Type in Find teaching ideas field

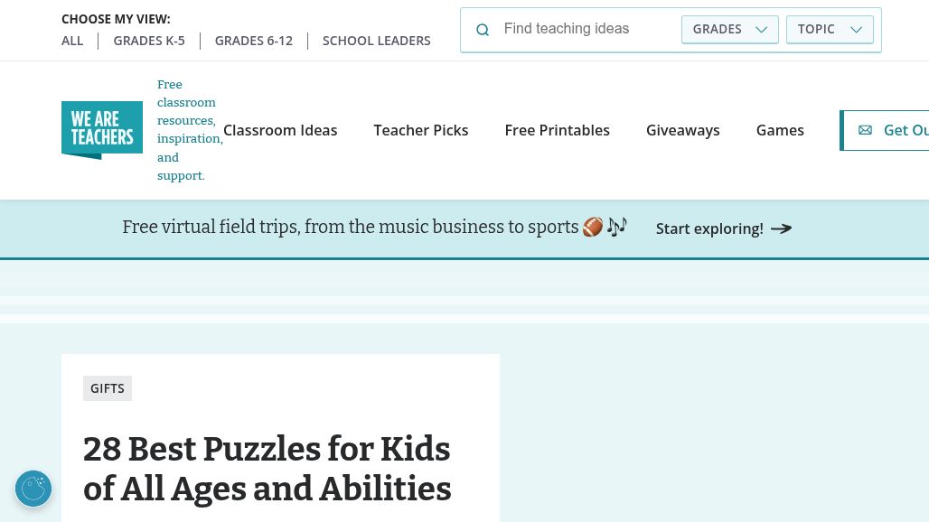pyautogui.click(x=587, y=29)
